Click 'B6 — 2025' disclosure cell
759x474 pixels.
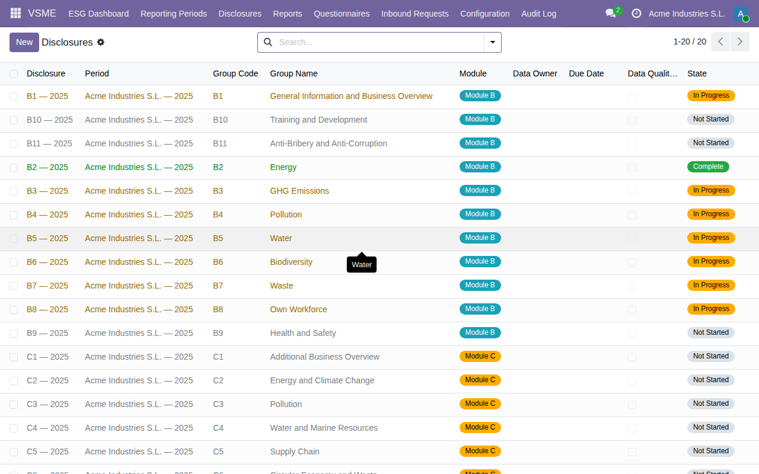pyautogui.click(x=47, y=262)
